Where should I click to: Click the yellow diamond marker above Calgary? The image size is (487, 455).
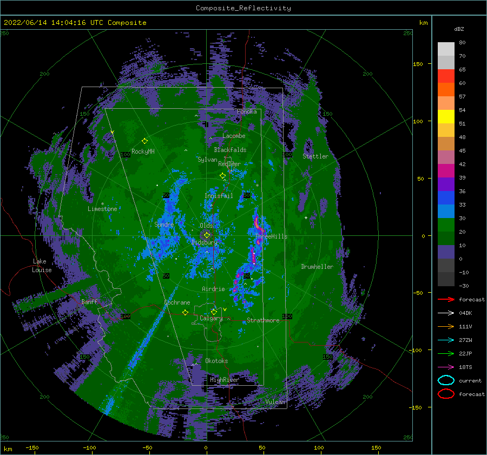[x=214, y=312]
